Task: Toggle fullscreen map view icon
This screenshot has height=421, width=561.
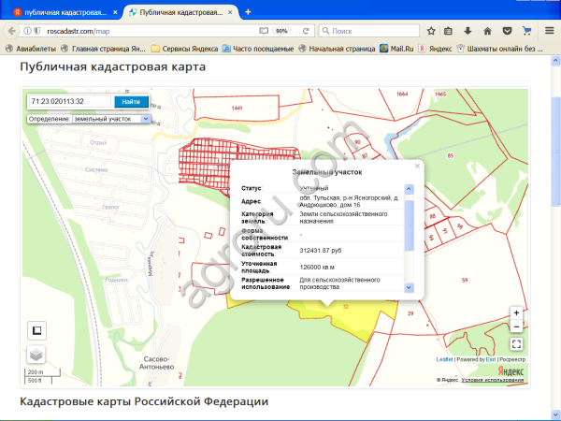Action: [x=516, y=344]
